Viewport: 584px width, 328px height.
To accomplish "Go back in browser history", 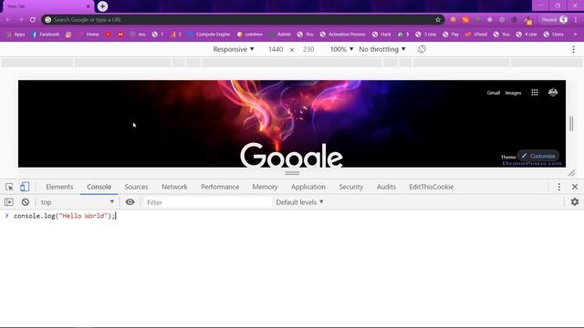I will [8, 20].
